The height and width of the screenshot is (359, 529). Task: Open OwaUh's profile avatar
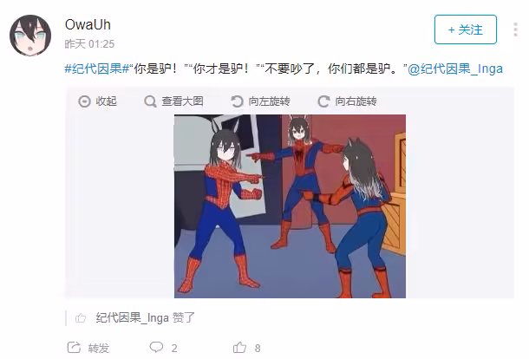[30, 35]
